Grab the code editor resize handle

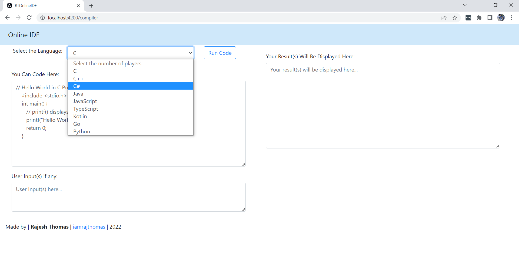(x=243, y=164)
